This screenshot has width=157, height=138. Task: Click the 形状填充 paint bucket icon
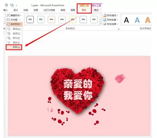105,15
